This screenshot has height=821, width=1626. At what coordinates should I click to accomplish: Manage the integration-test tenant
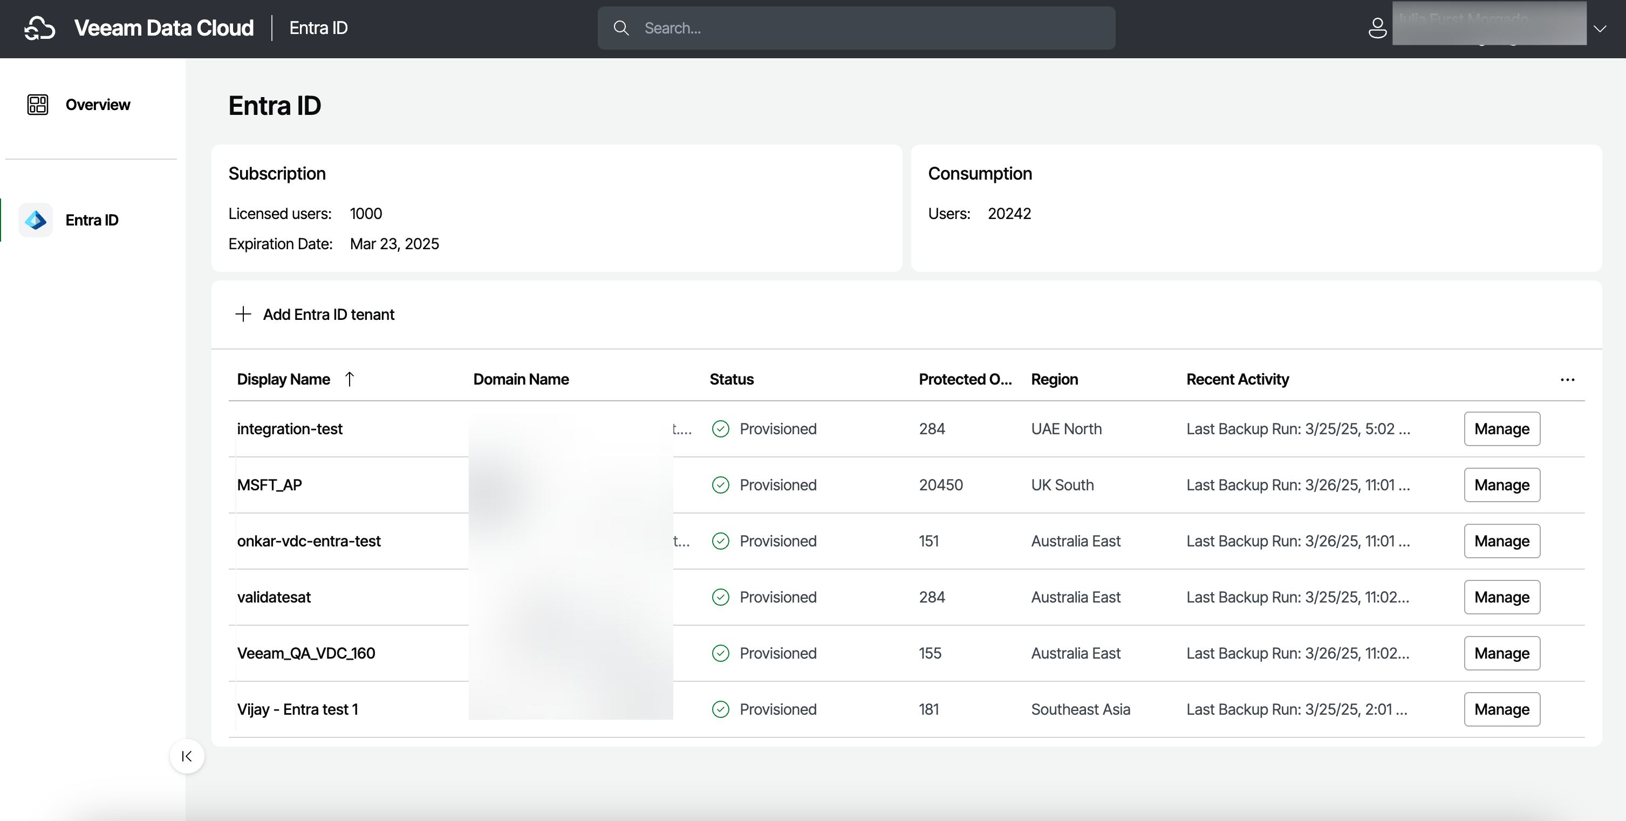click(x=1502, y=429)
